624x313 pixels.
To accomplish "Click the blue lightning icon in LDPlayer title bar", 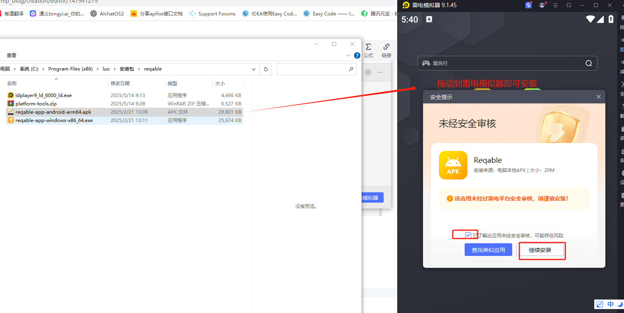I will pos(528,5).
